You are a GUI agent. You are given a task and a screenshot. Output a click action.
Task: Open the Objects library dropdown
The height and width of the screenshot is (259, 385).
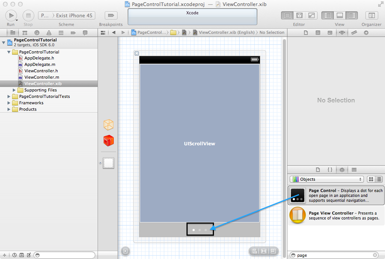[326, 179]
